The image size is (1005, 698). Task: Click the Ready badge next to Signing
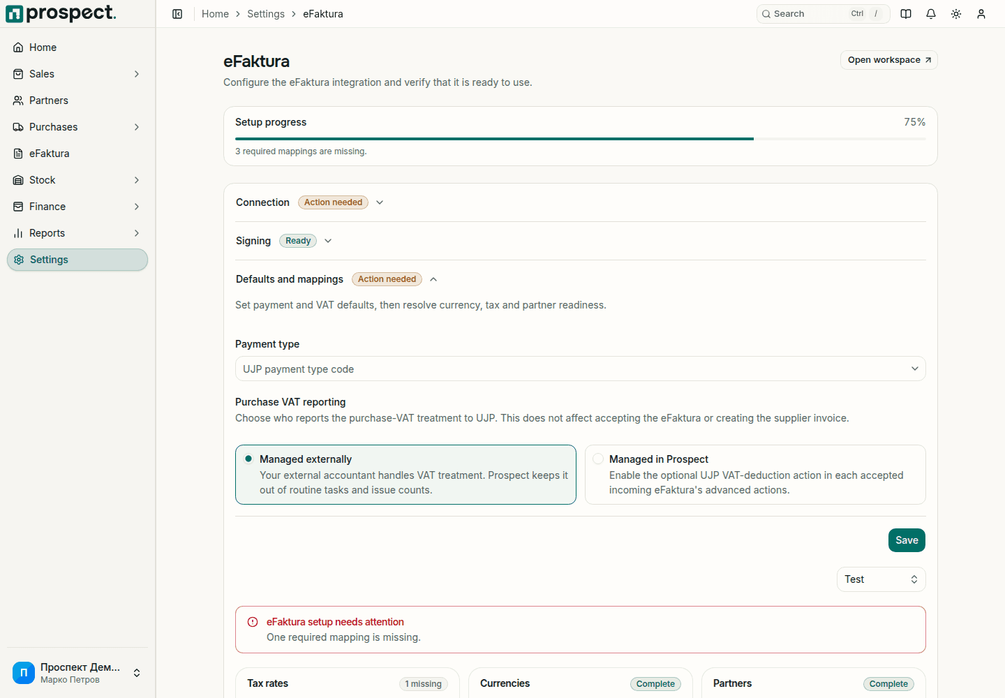(x=298, y=241)
